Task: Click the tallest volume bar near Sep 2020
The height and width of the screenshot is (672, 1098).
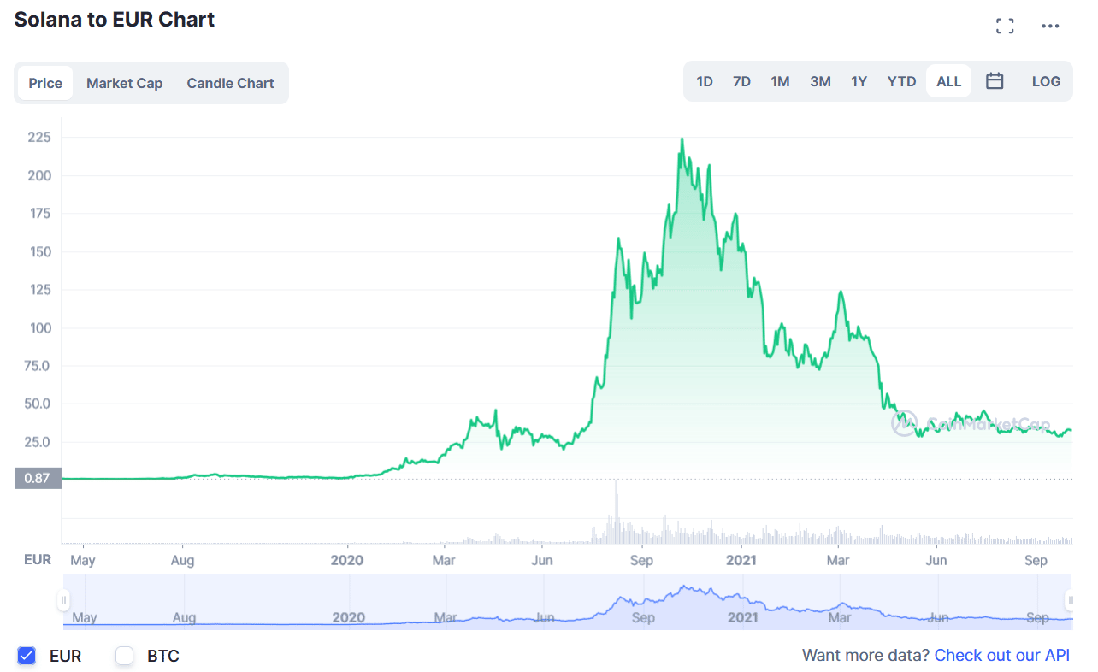Action: (x=615, y=511)
